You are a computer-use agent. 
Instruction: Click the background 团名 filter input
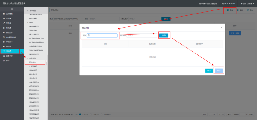(104, 19)
